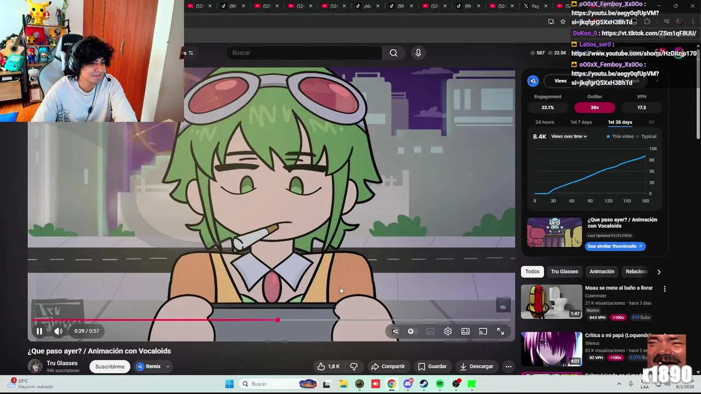Mute the video using the volume icon
The height and width of the screenshot is (394, 701).
tap(58, 331)
